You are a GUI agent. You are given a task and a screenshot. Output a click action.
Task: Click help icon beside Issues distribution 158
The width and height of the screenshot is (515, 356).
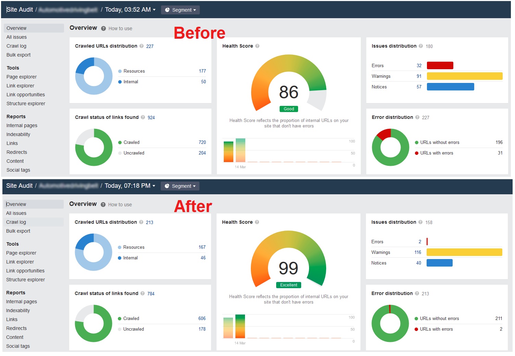click(x=420, y=222)
